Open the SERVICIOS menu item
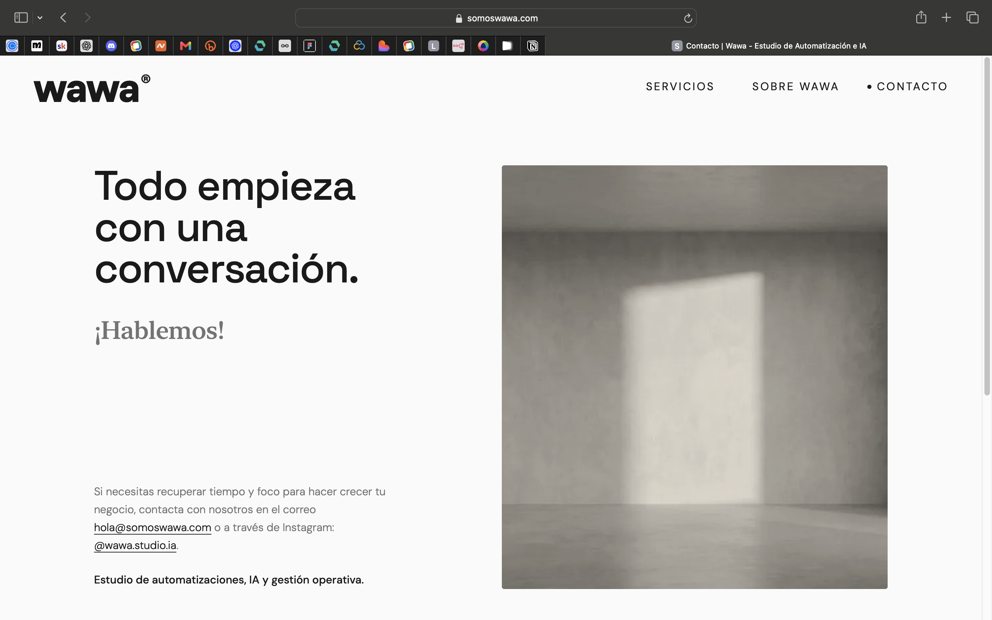Screen dimensions: 992x620 (680, 86)
